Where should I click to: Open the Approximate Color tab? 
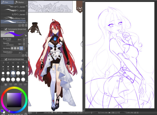coord(25,85)
